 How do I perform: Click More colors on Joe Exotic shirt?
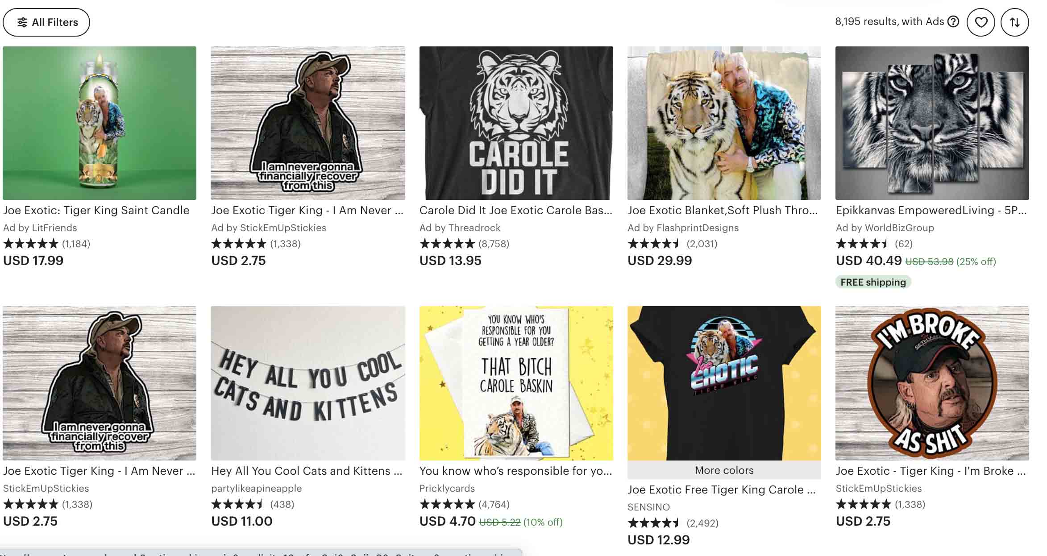pyautogui.click(x=724, y=470)
